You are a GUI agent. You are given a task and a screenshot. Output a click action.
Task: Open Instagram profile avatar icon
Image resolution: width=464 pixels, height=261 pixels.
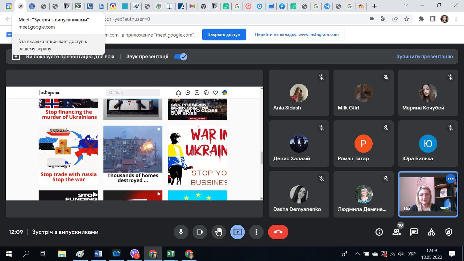click(225, 93)
